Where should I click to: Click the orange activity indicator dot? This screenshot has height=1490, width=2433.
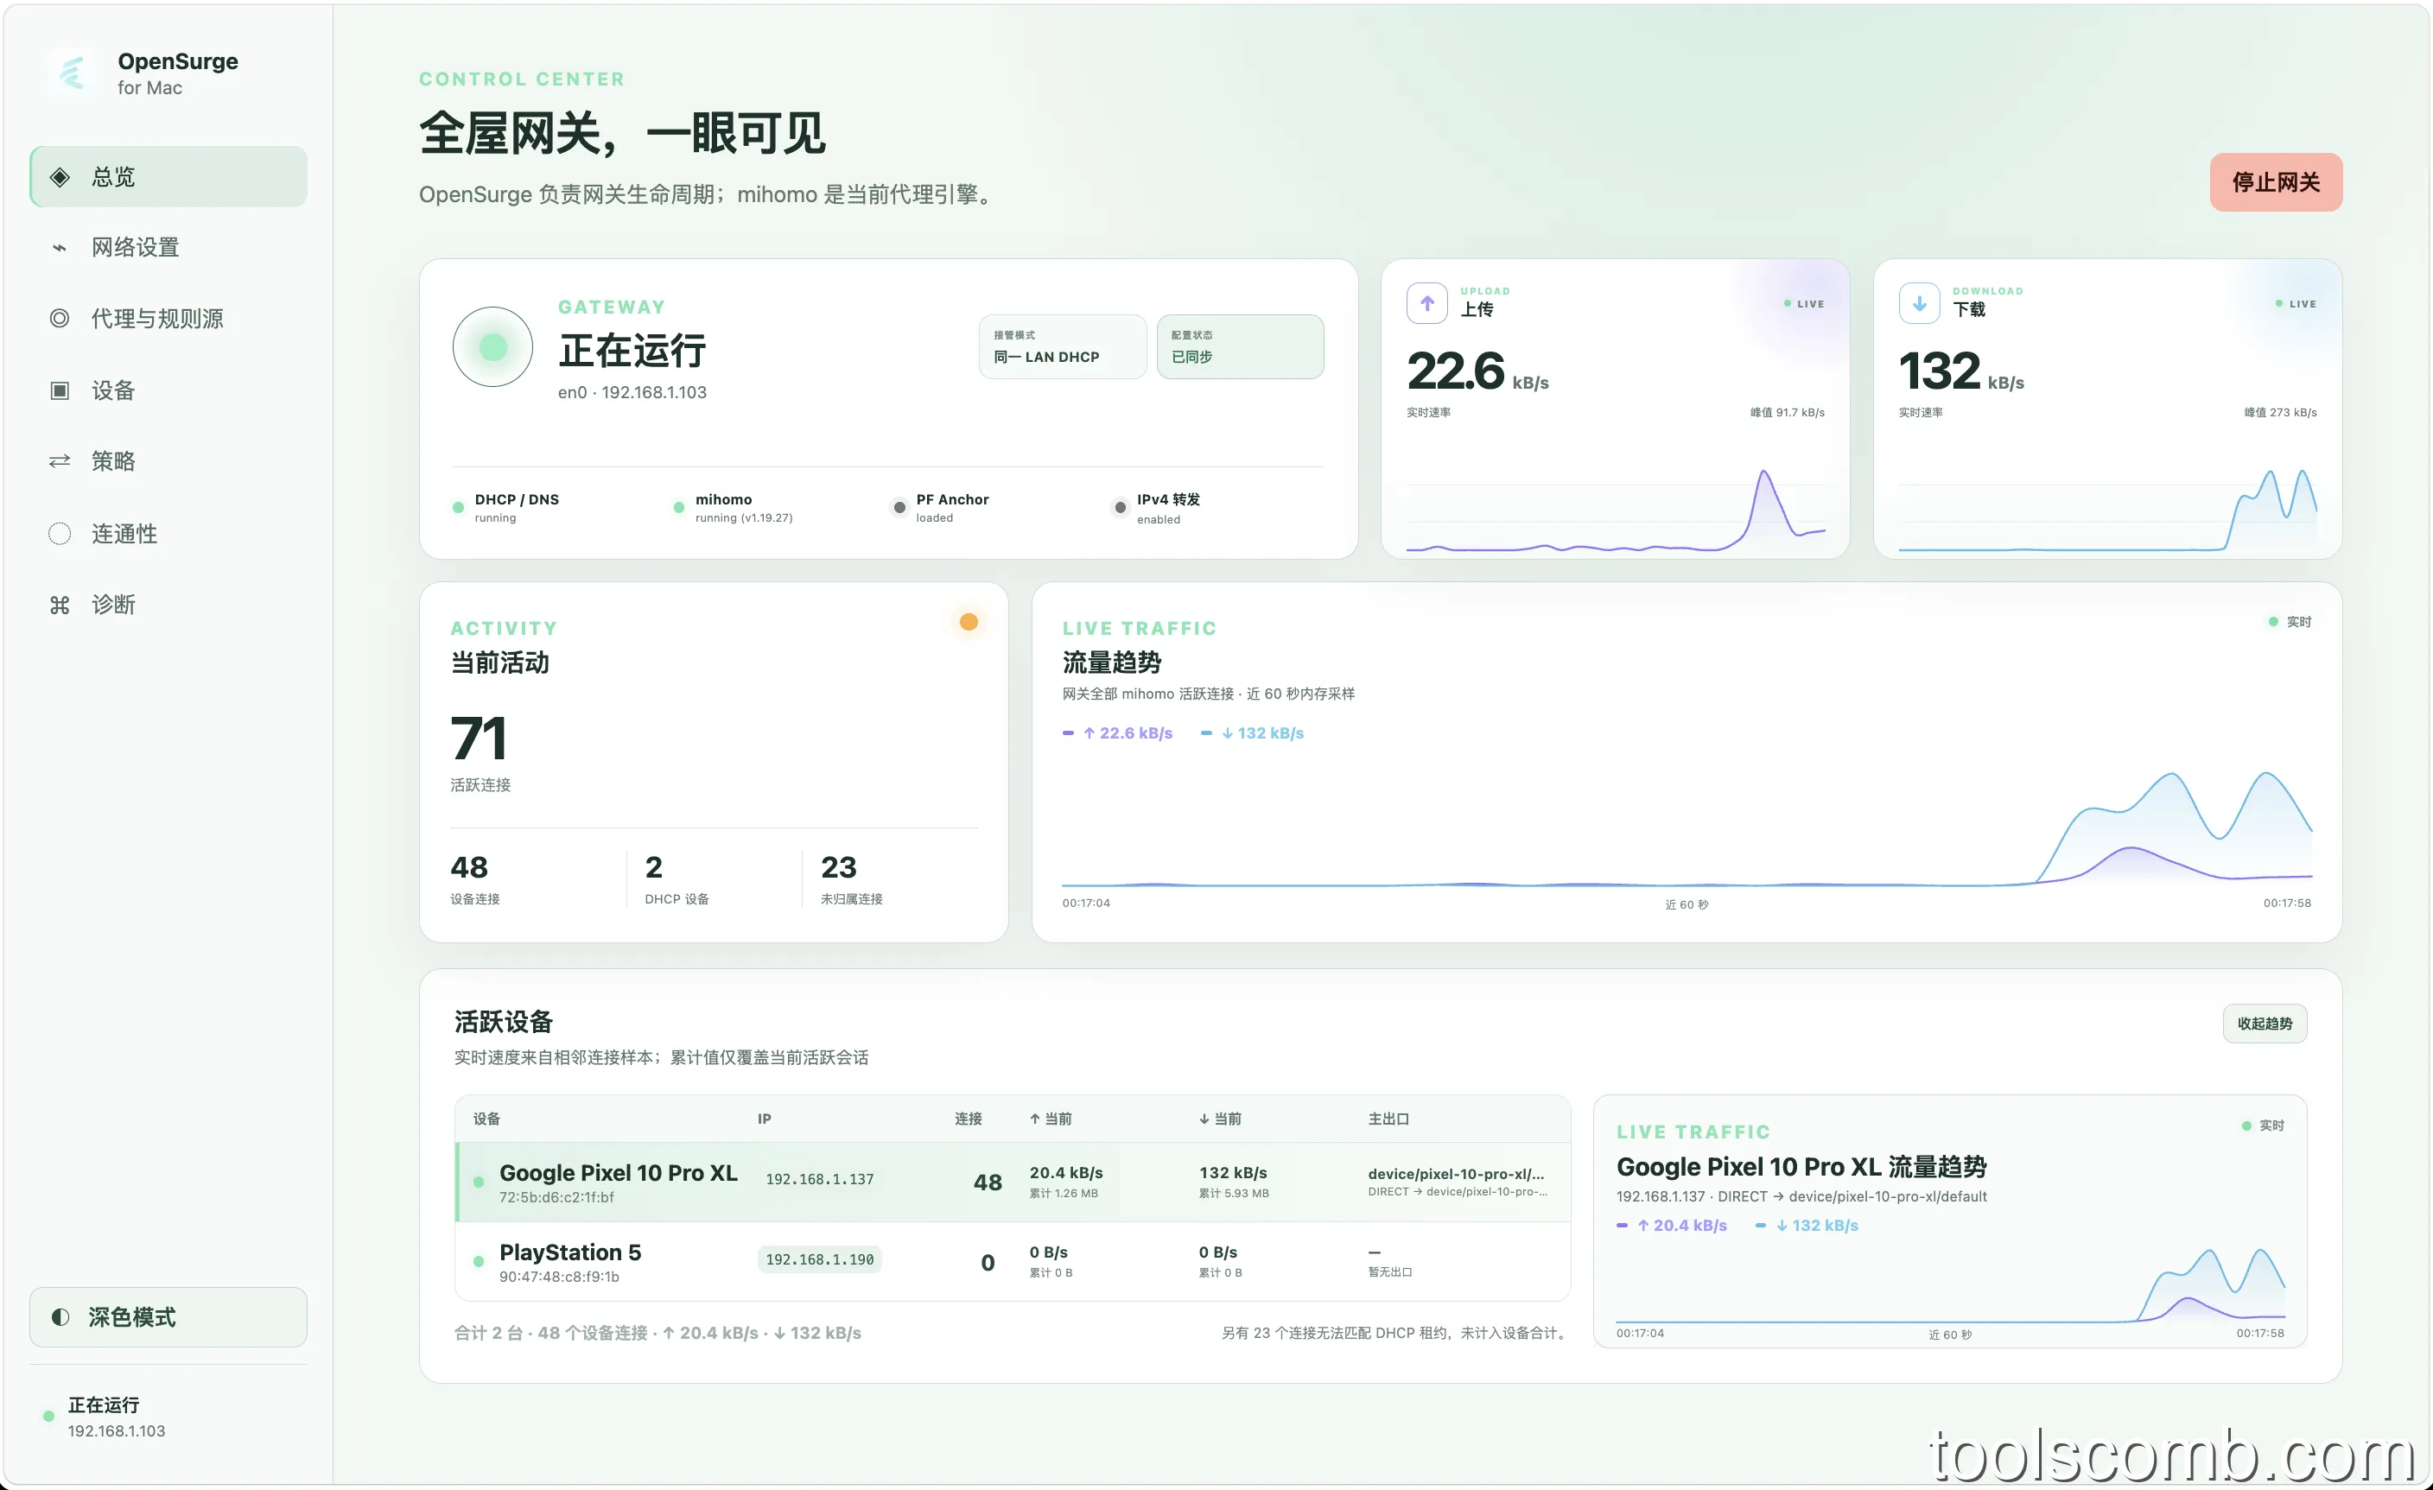(969, 621)
